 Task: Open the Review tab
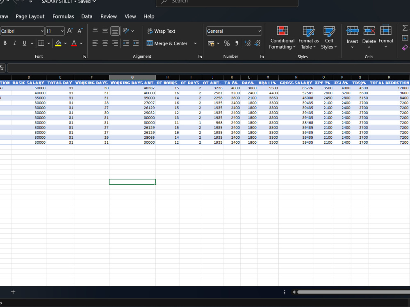[x=109, y=16]
